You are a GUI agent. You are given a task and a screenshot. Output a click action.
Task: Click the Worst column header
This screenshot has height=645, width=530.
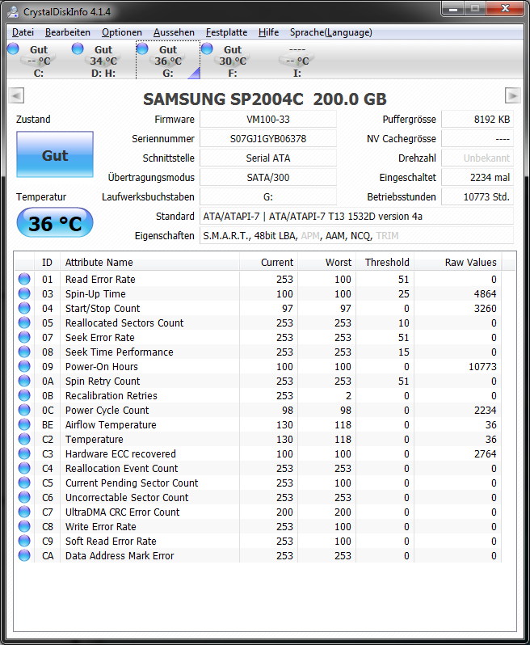click(x=327, y=263)
